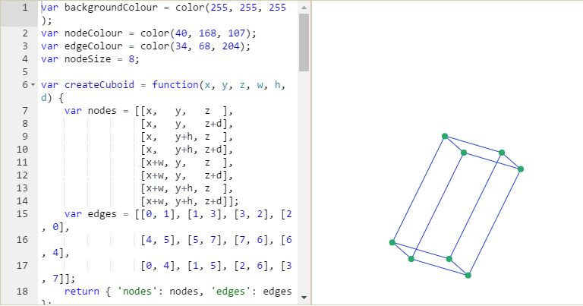Click the bottommost green node of cuboid
Viewport: 583px width, 306px height.
(x=468, y=276)
